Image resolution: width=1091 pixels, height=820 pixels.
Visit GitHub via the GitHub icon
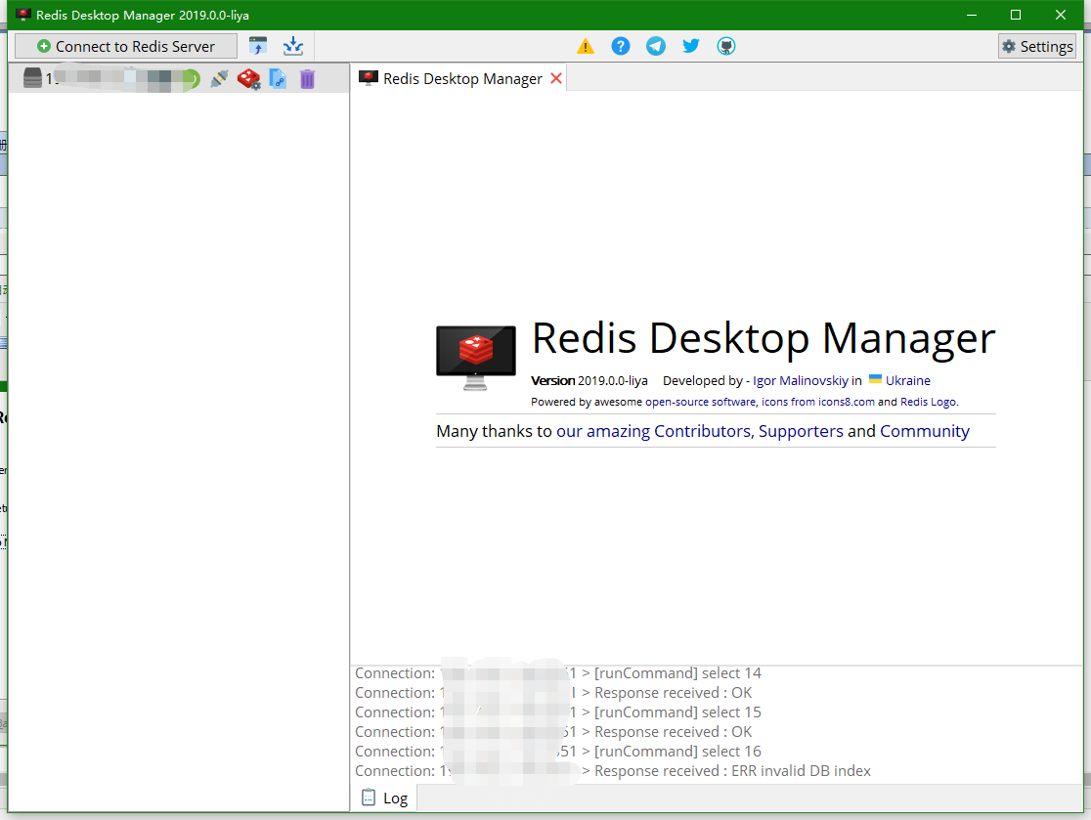(726, 45)
